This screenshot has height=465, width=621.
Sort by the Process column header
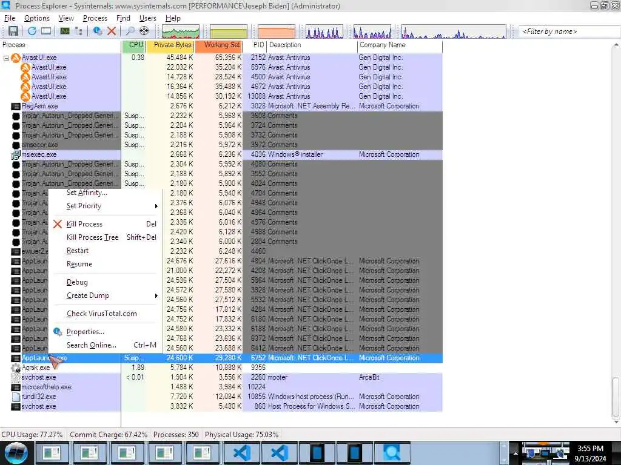click(61, 45)
